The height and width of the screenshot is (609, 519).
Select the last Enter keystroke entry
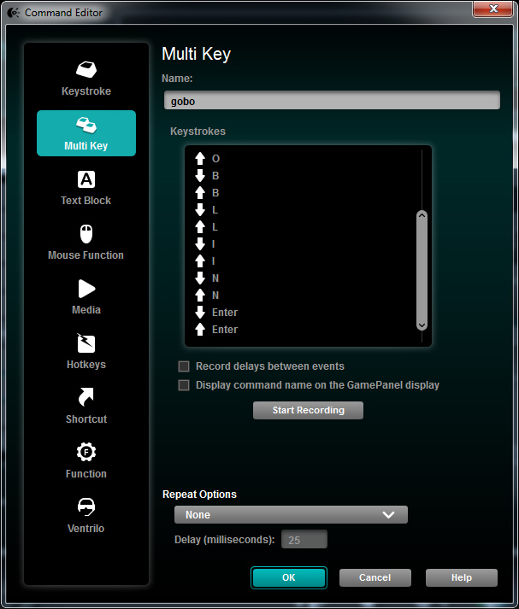pos(224,330)
